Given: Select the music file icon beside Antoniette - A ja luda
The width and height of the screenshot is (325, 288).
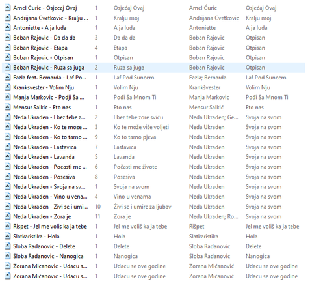Looking at the screenshot, I should pyautogui.click(x=8, y=28).
